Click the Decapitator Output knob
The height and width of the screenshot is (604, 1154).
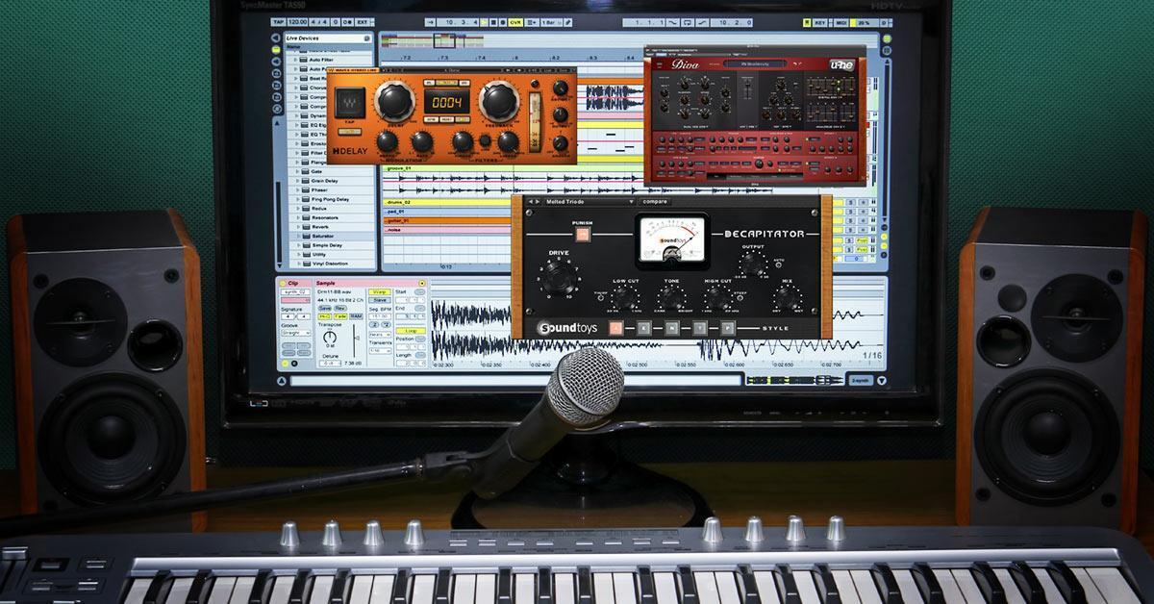[x=751, y=265]
